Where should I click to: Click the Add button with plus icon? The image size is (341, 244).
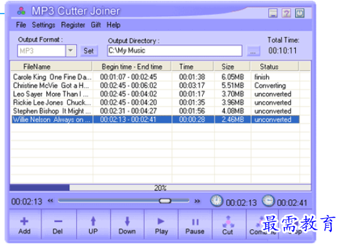[25, 225]
